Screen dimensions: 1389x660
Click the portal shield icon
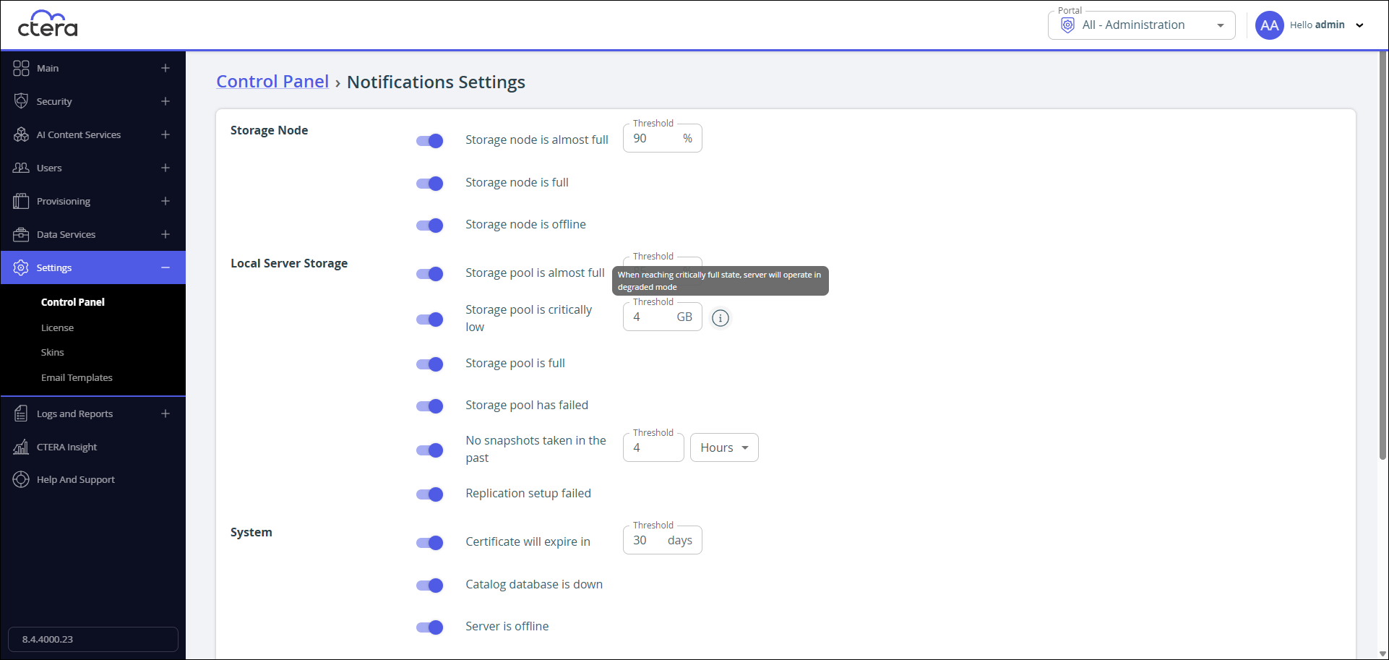[1067, 25]
